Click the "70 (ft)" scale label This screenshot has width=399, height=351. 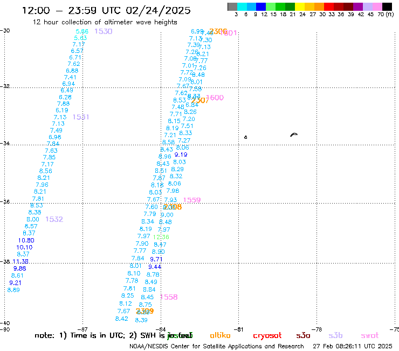point(386,14)
